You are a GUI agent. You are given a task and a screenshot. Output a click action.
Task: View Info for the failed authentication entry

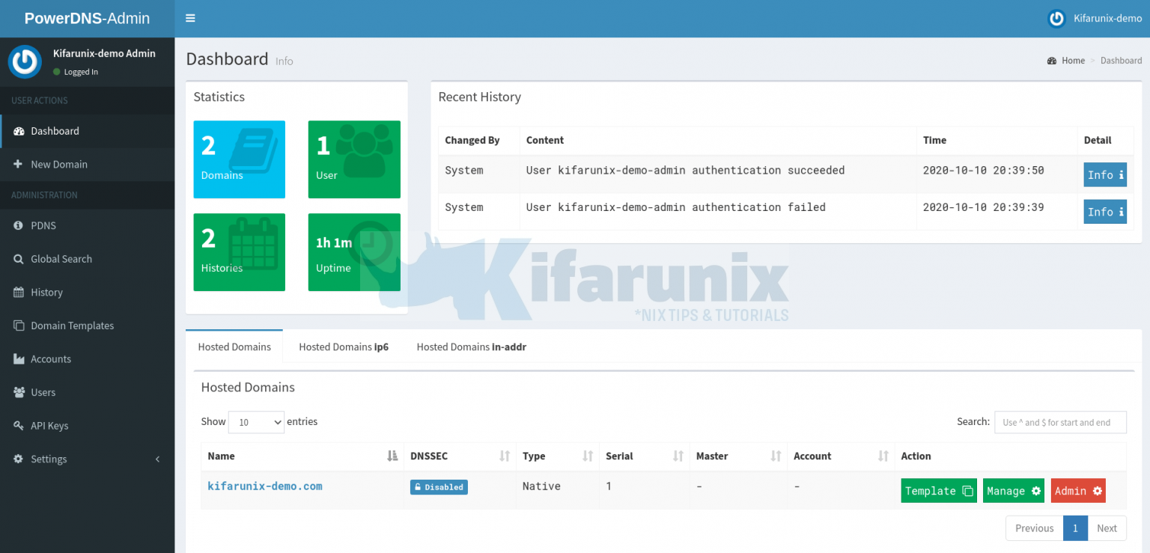1104,212
